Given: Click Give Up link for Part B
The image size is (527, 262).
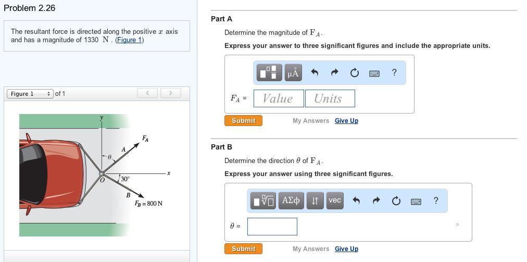Looking at the screenshot, I should (346, 249).
